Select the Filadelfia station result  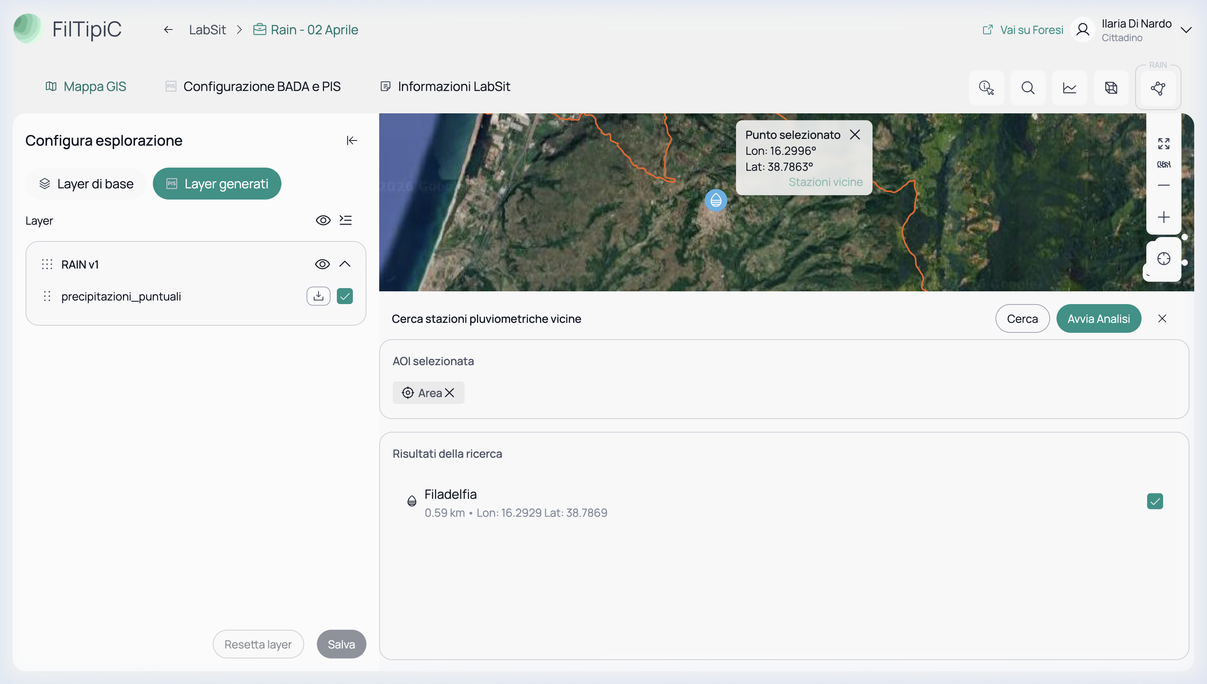784,502
